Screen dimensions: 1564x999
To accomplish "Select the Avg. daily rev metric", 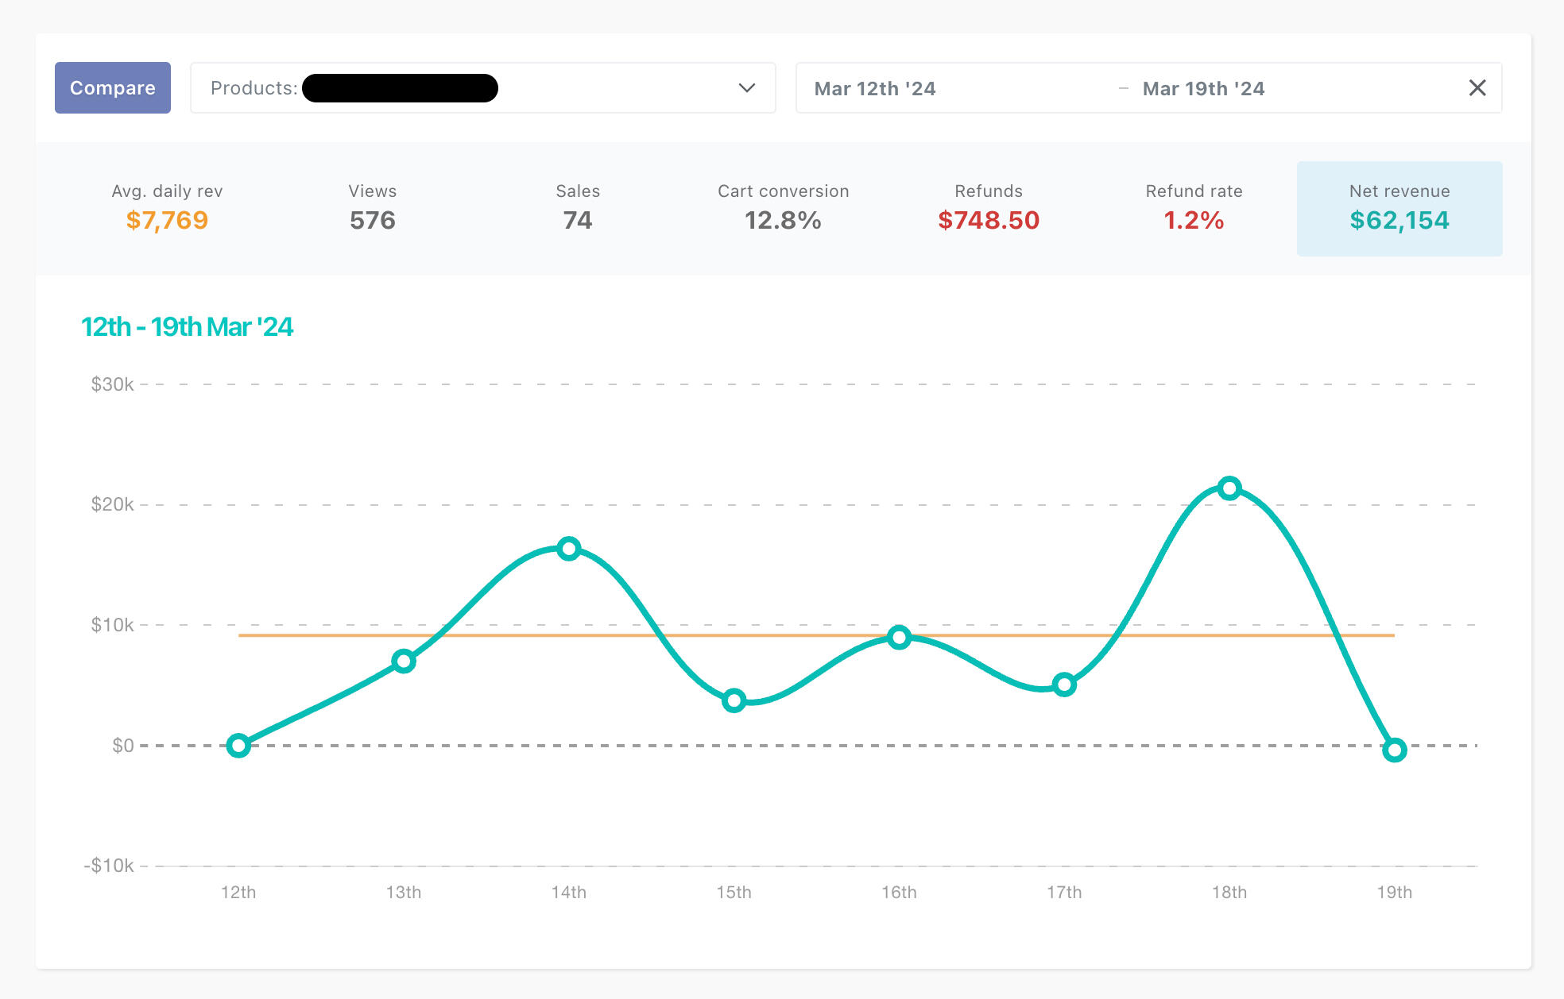I will coord(167,208).
